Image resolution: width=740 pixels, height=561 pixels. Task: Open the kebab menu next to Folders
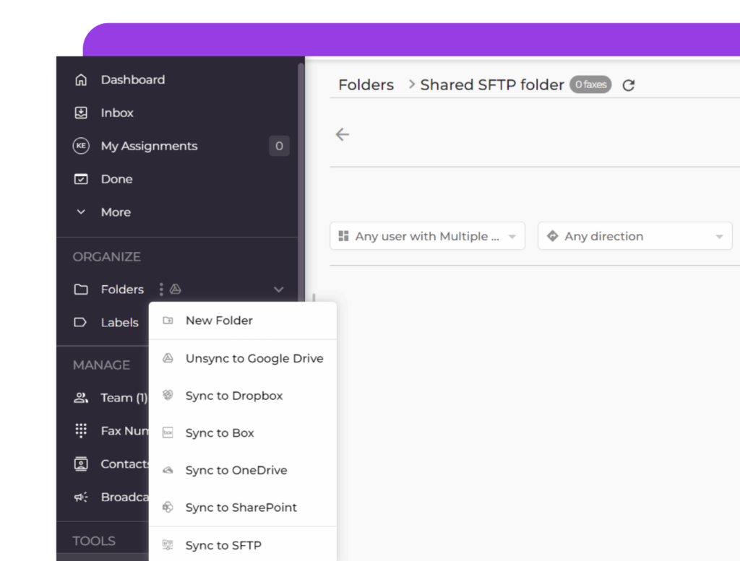[x=160, y=289]
